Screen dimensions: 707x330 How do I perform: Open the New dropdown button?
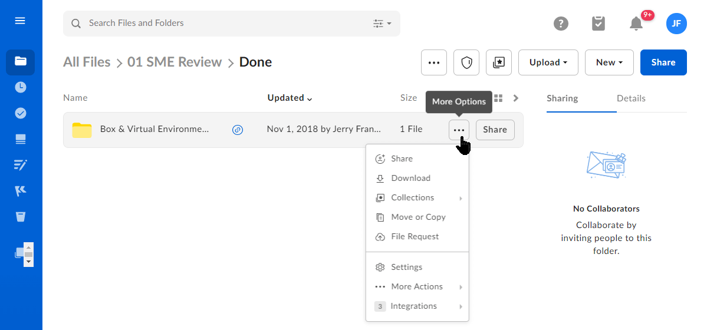609,62
